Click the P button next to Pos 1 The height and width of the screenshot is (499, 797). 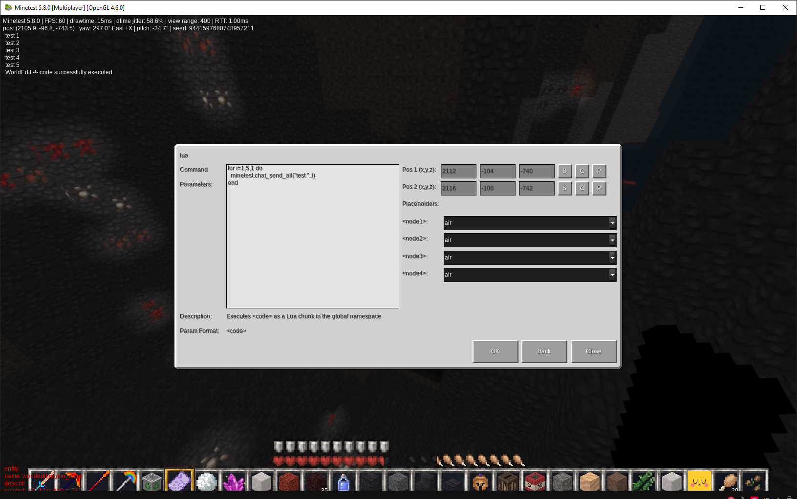[599, 171]
